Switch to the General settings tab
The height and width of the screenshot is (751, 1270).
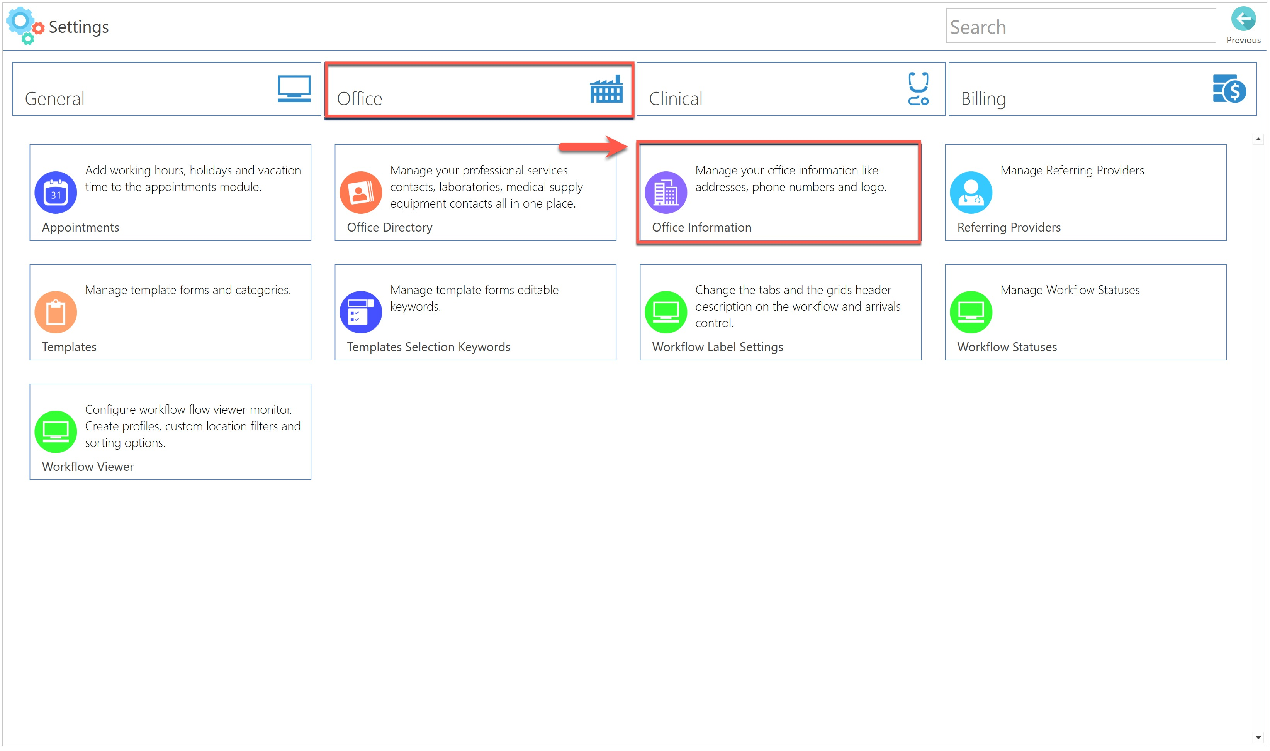click(x=166, y=89)
